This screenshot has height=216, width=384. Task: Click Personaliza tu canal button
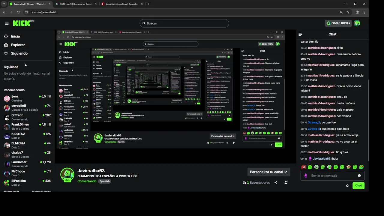coord(268,172)
